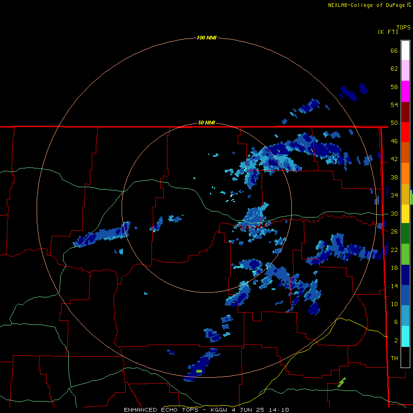Pick the light pink legend swatch

[x=405, y=71]
